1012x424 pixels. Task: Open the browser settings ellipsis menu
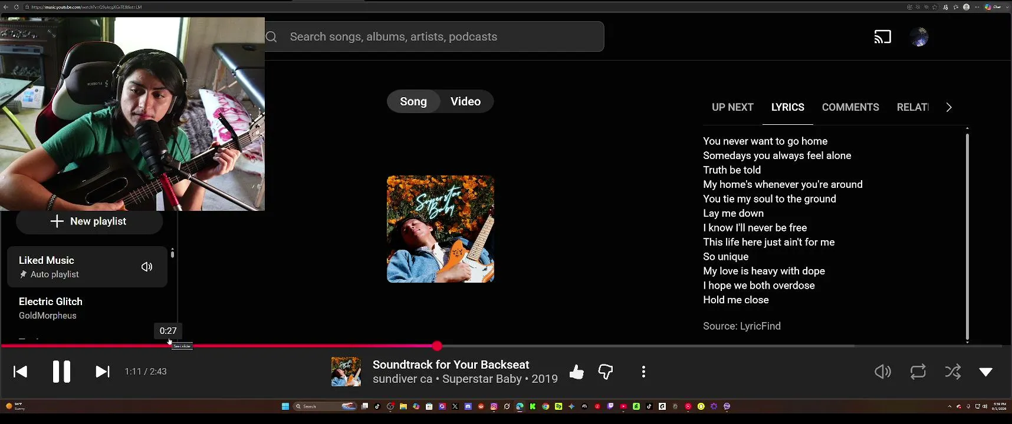pyautogui.click(x=977, y=7)
